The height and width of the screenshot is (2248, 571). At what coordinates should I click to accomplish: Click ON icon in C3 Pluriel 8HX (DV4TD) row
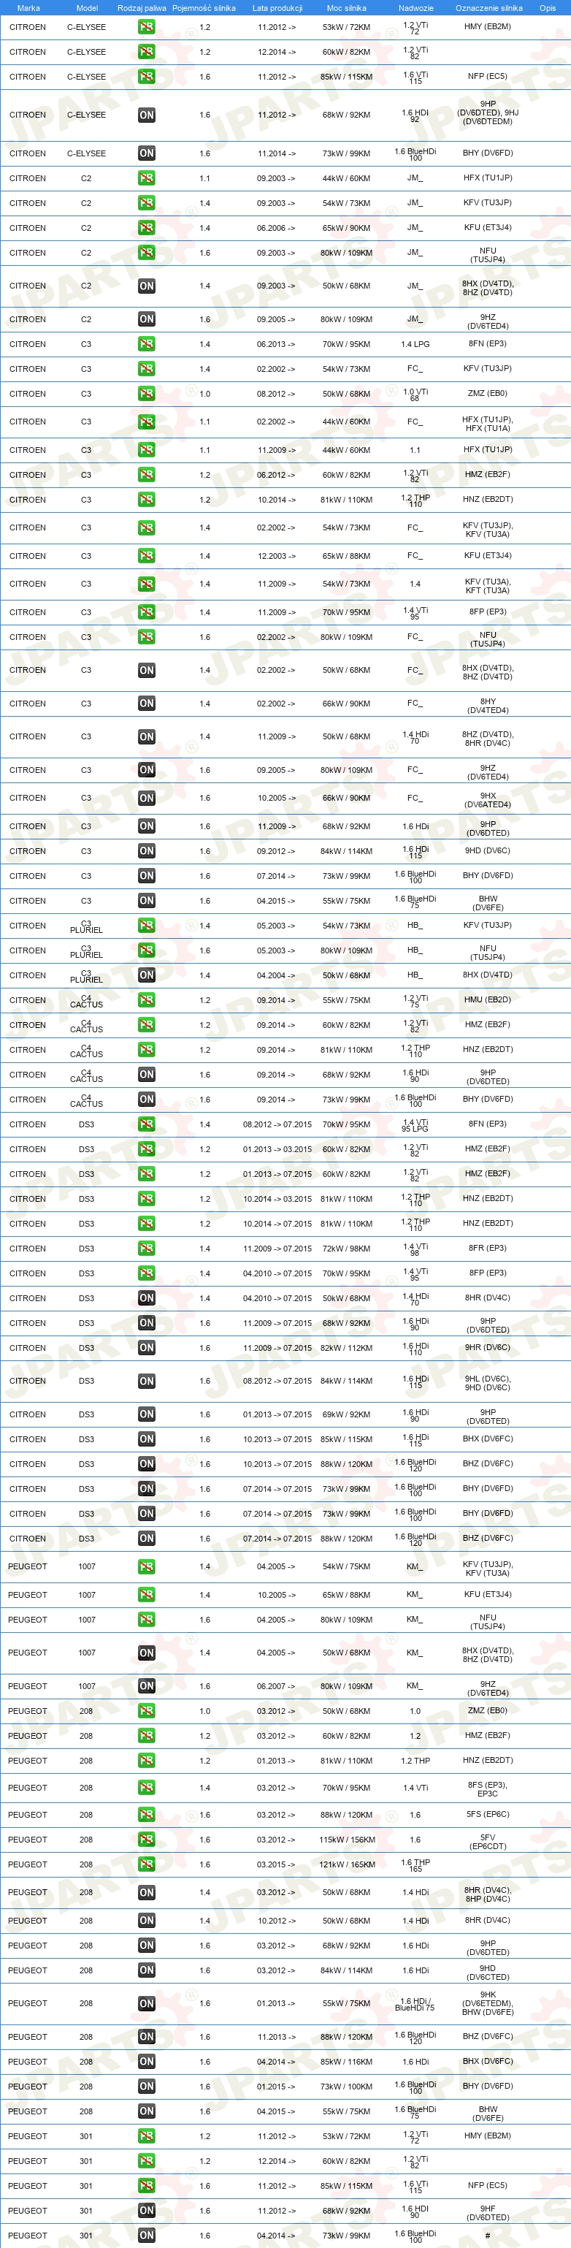pos(147,975)
